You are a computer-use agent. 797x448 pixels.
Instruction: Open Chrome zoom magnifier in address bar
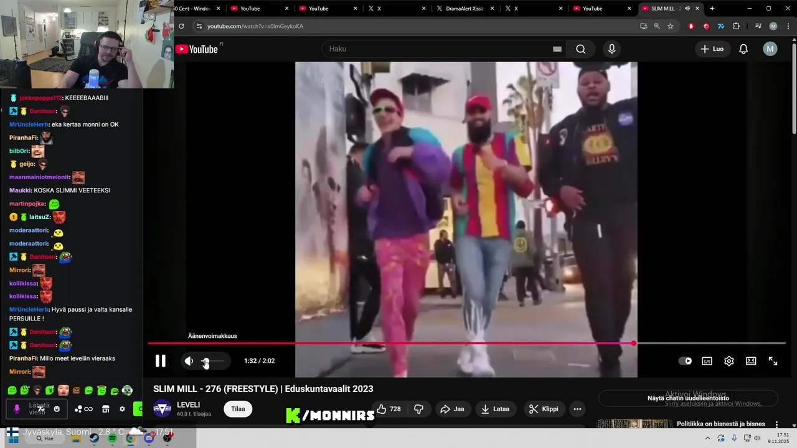coord(657,26)
